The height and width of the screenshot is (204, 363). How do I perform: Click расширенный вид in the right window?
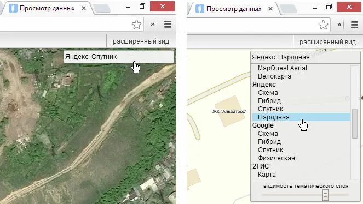pyautogui.click(x=327, y=42)
